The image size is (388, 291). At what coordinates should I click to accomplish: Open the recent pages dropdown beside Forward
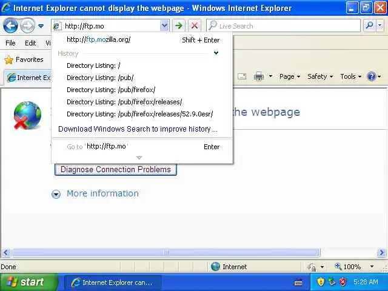click(x=41, y=25)
